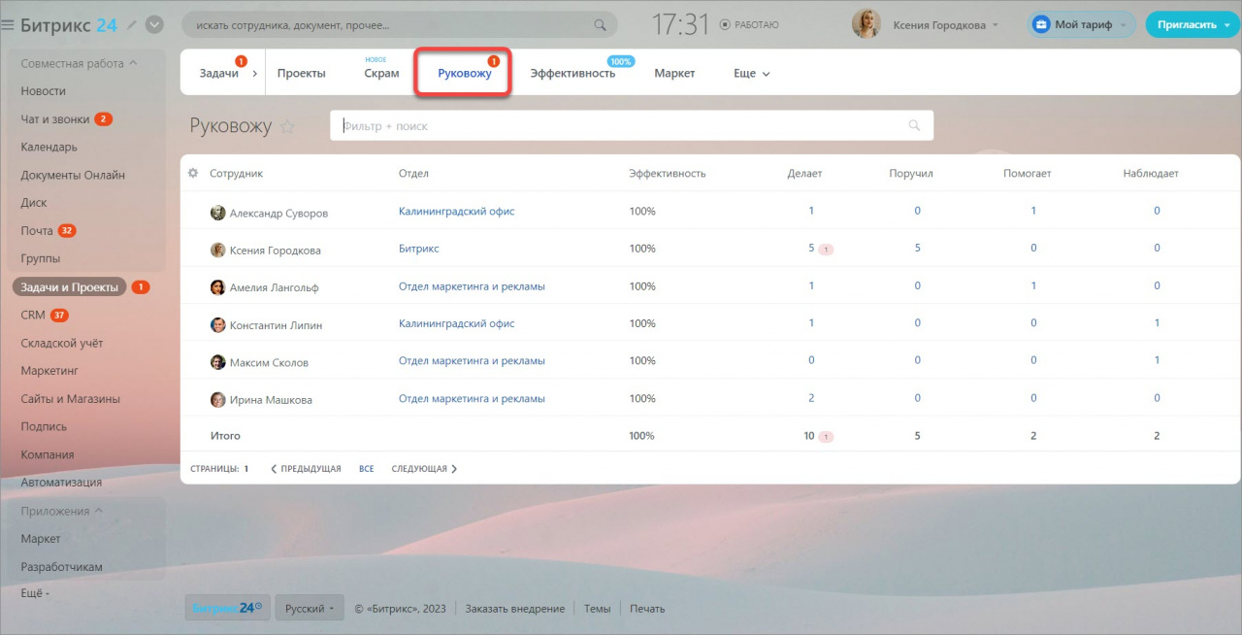
Task: Click Александр Суворов avatar
Action: tap(218, 213)
